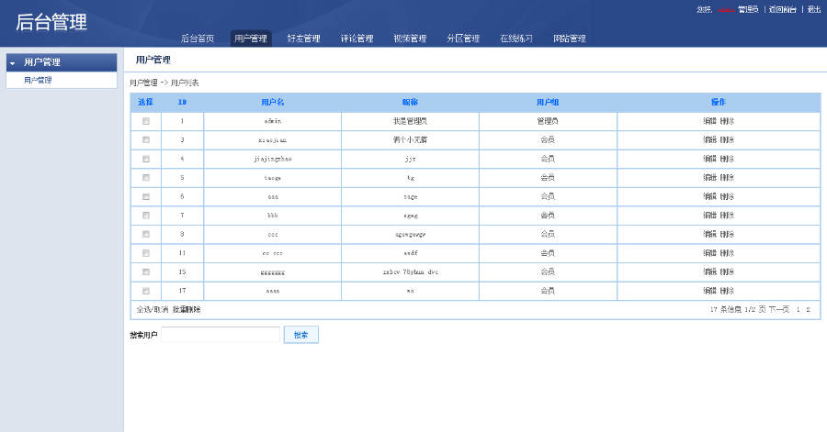Collapse the 用户管理 sidebar section arrow

pyautogui.click(x=13, y=63)
